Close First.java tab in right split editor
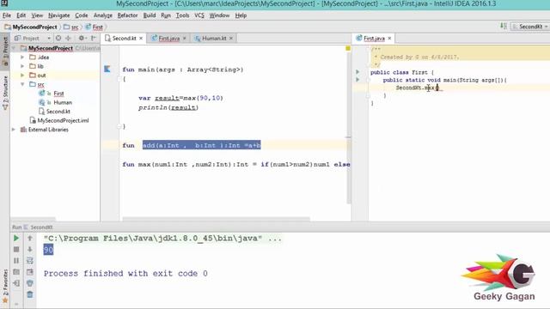 point(389,38)
